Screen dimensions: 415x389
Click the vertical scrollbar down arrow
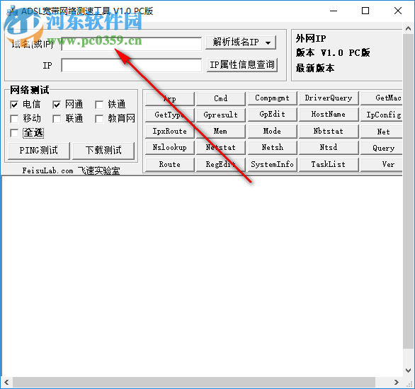click(x=408, y=371)
